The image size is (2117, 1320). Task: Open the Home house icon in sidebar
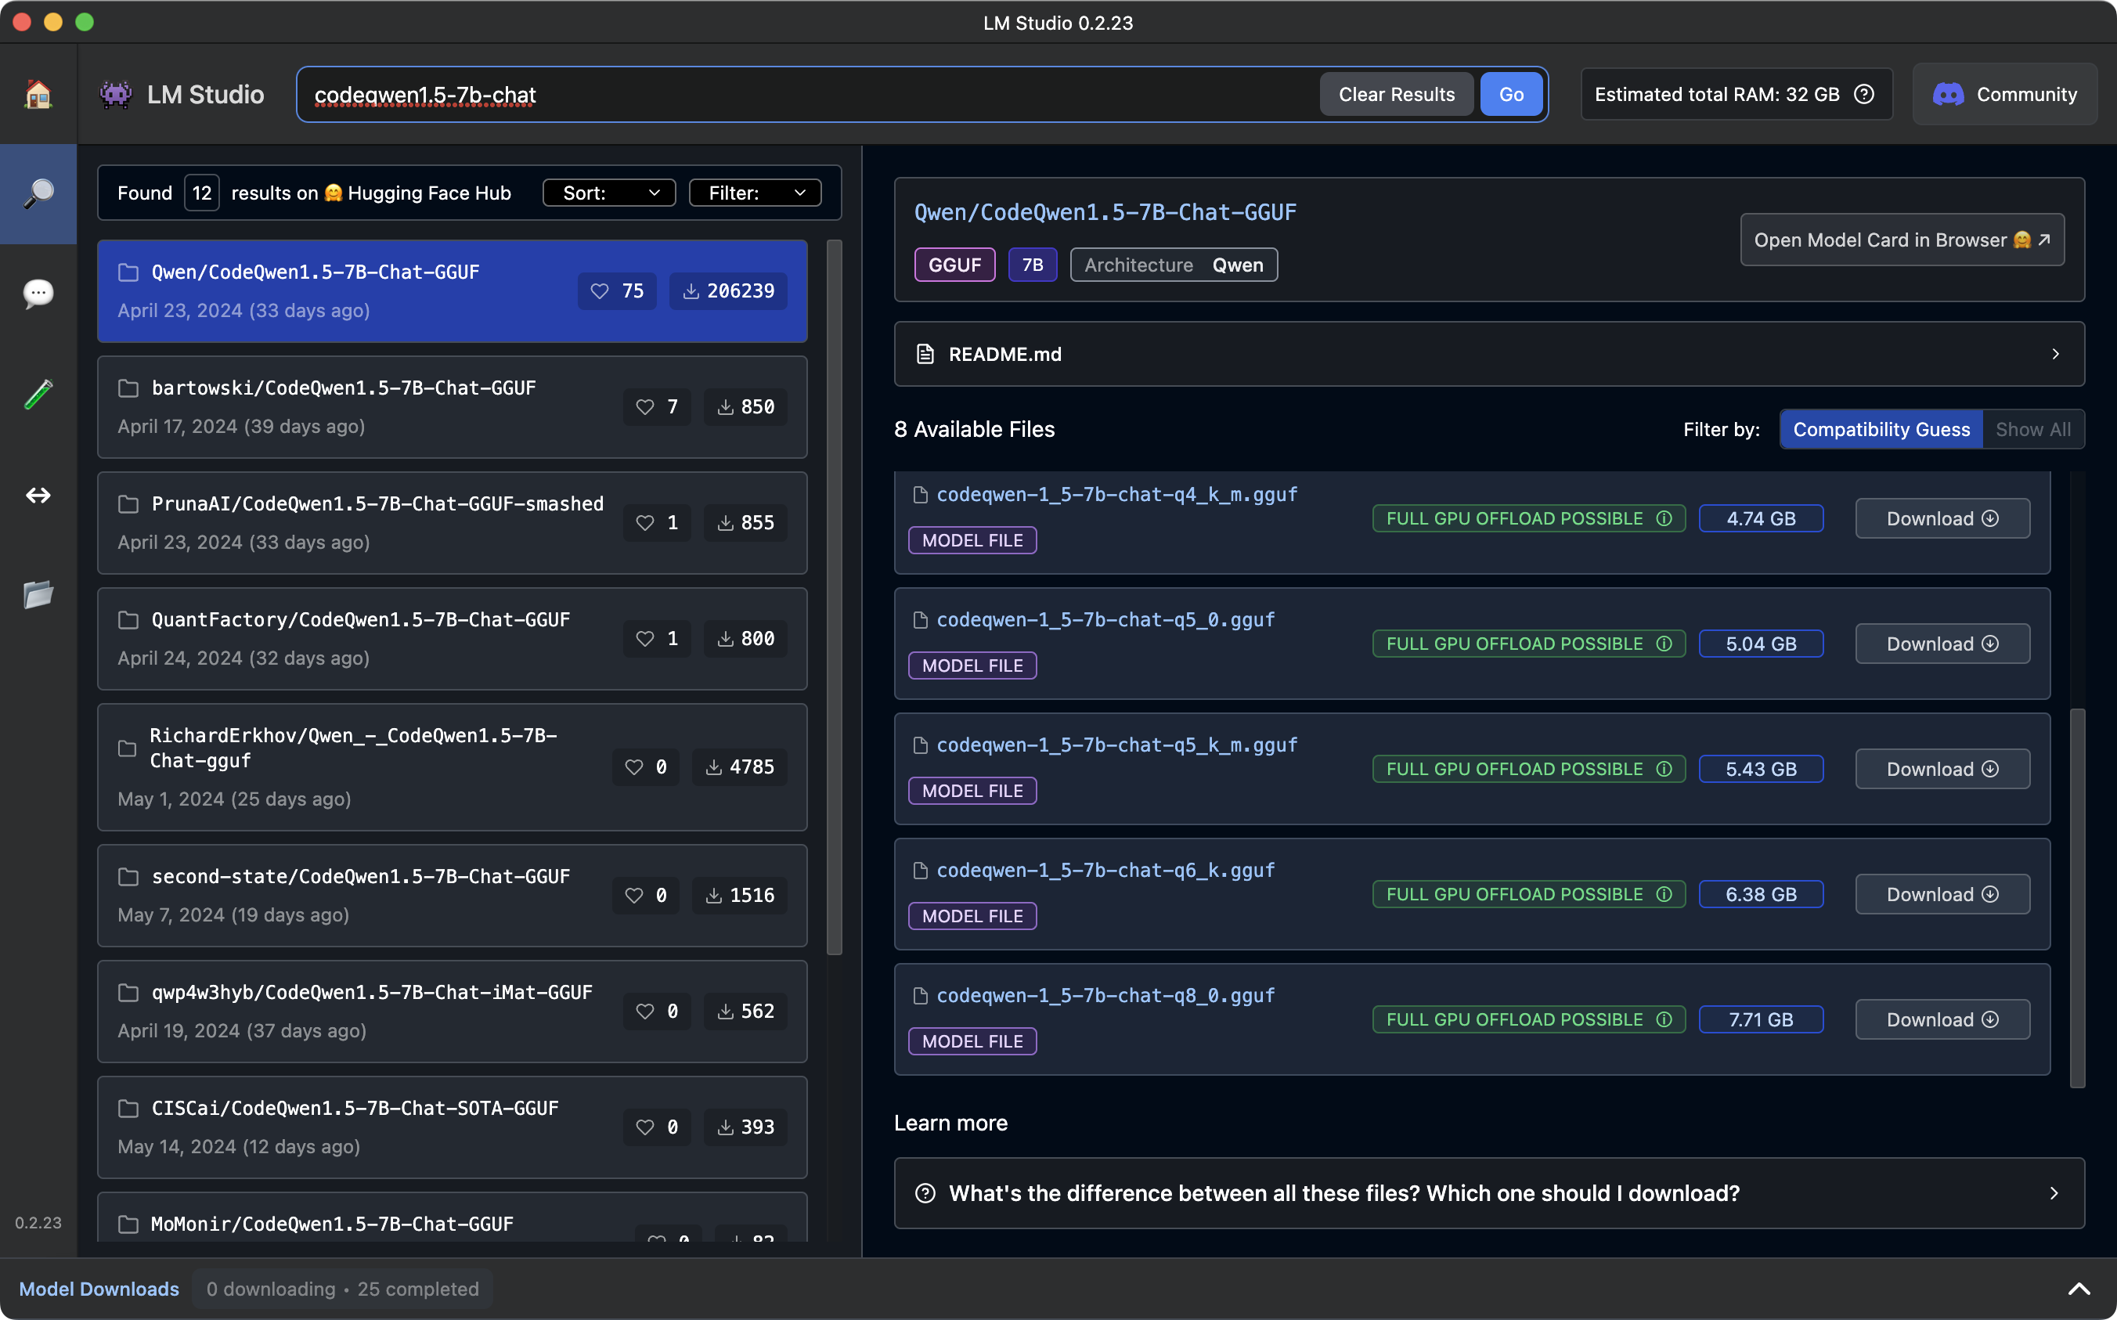(x=38, y=93)
